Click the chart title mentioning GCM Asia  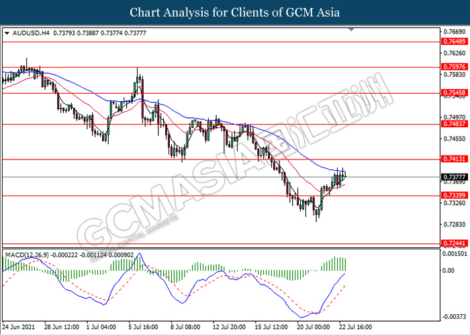click(x=235, y=12)
